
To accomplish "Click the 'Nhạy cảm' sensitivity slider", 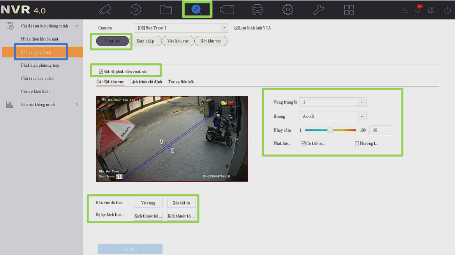I will click(330, 130).
